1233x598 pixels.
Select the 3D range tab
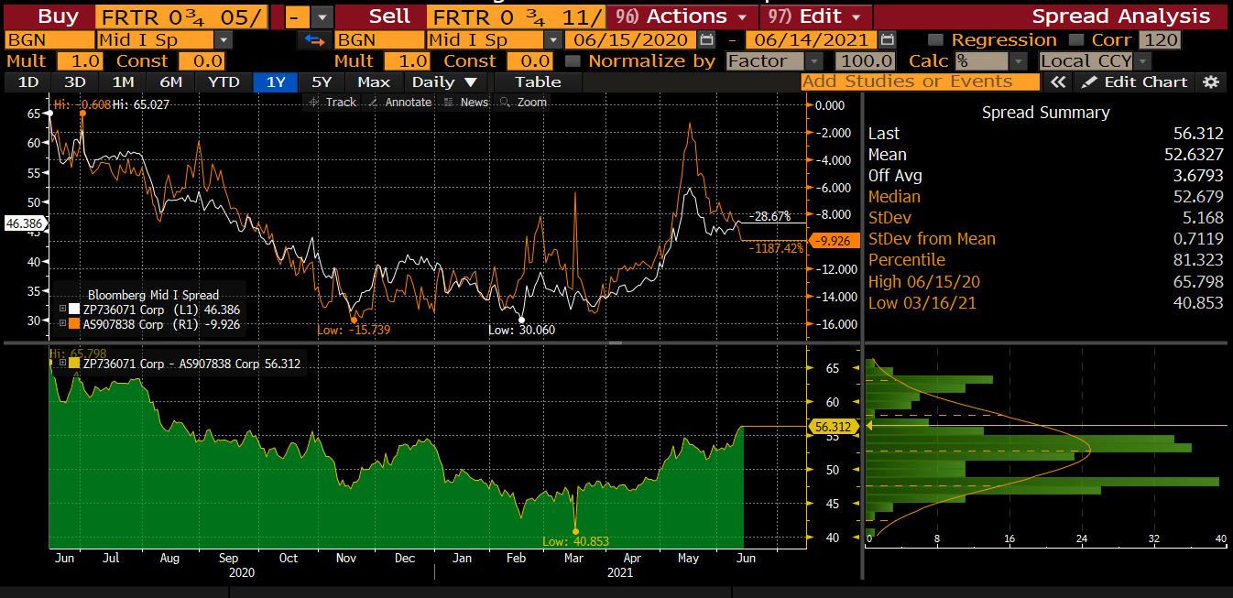pyautogui.click(x=75, y=82)
